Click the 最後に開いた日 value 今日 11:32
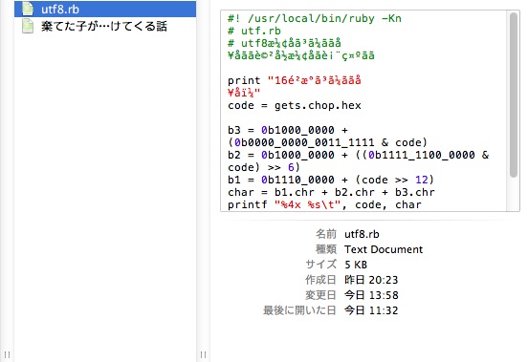Viewport: 528px width, 362px height. click(x=371, y=310)
